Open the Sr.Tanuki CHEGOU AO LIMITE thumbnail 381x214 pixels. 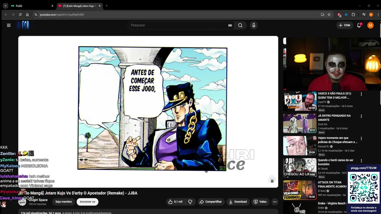(300, 168)
